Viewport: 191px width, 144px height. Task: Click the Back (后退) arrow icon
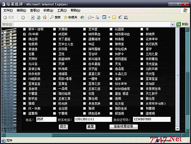click(5, 18)
